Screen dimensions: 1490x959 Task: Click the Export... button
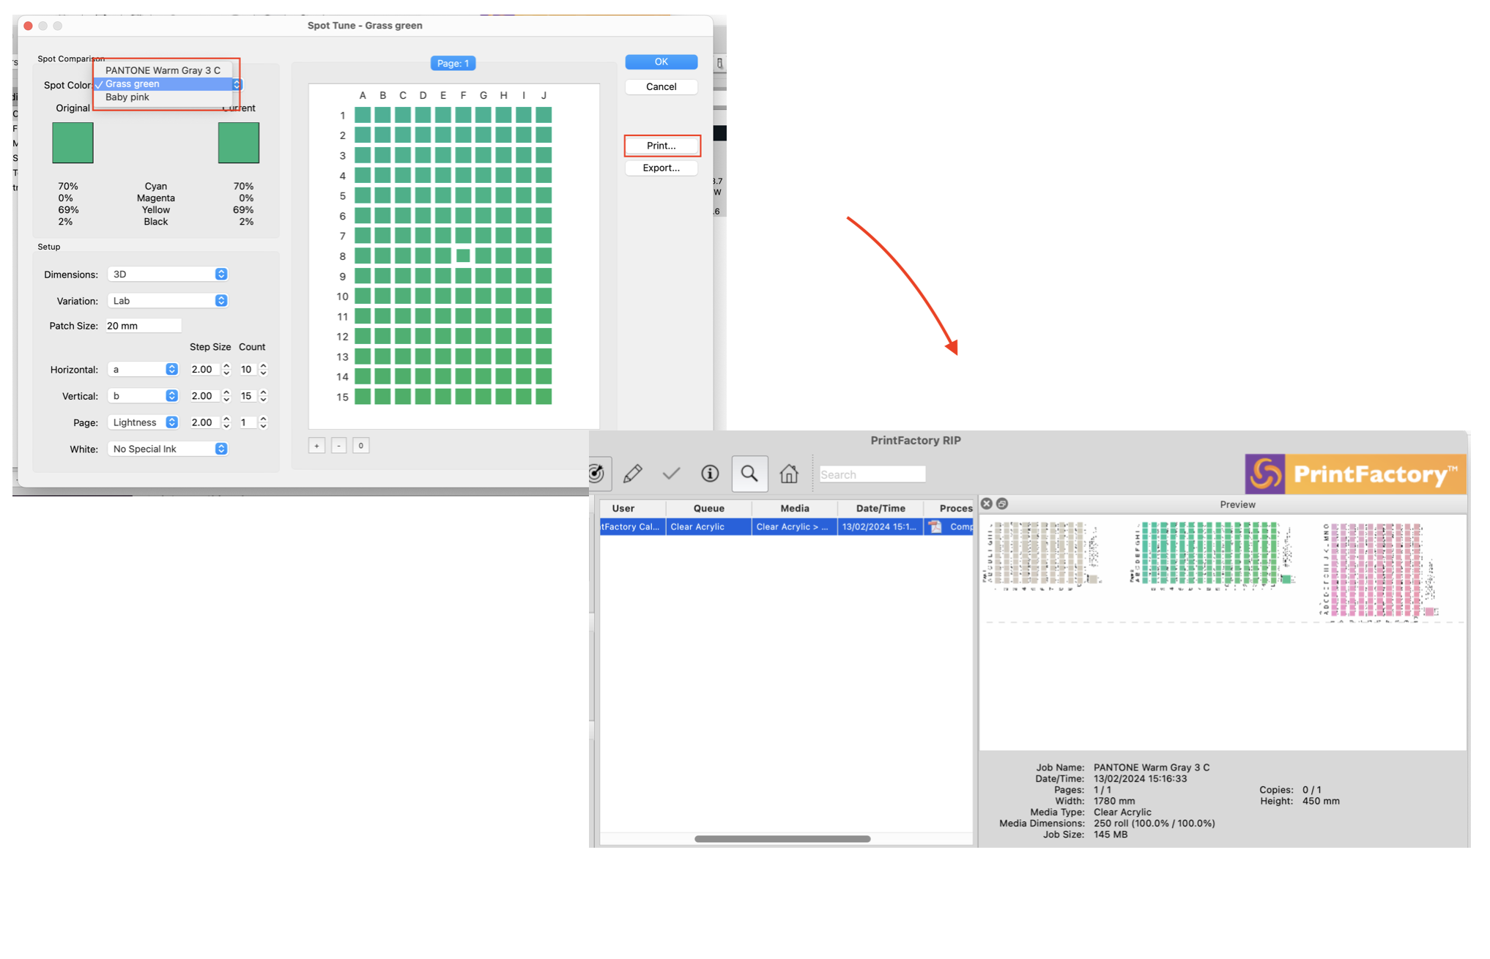(661, 168)
